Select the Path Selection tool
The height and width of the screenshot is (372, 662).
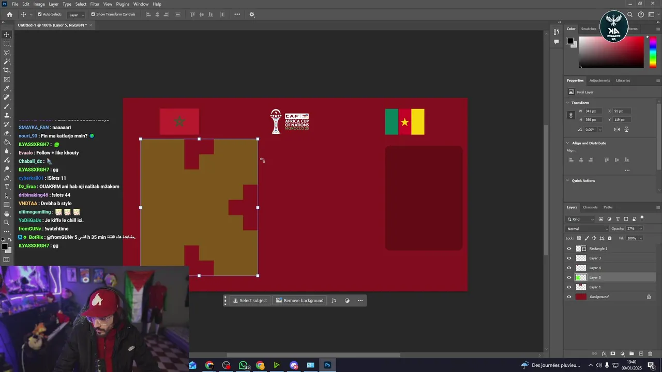(7, 196)
